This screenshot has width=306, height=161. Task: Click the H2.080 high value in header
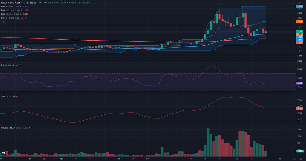pyautogui.click(x=55, y=3)
